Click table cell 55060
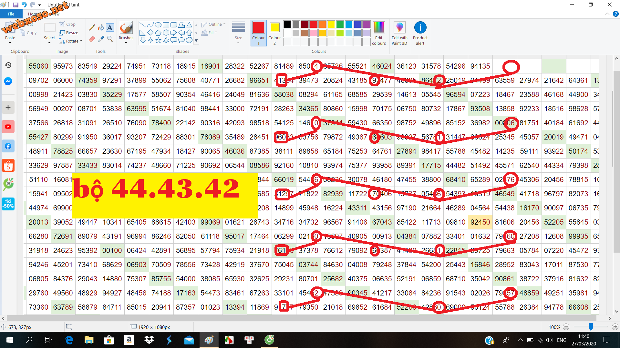The image size is (620, 348). point(38,66)
